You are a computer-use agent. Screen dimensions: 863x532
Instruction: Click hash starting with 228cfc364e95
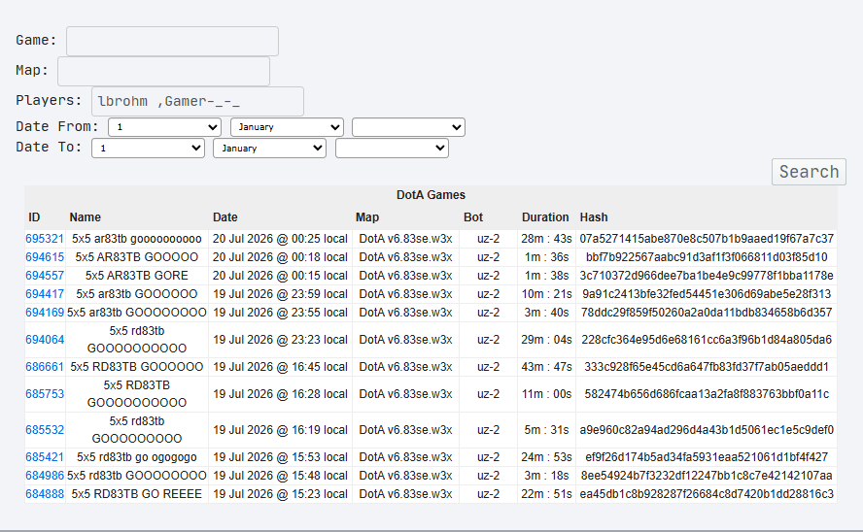tap(707, 340)
